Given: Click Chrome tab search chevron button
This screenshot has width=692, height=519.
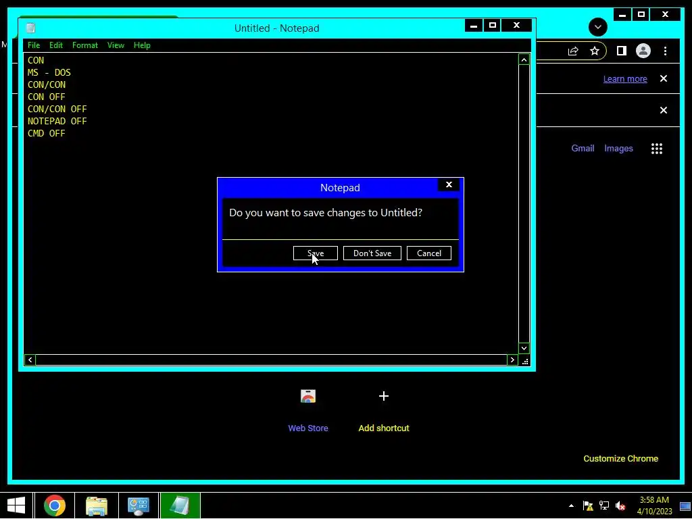Looking at the screenshot, I should point(598,27).
